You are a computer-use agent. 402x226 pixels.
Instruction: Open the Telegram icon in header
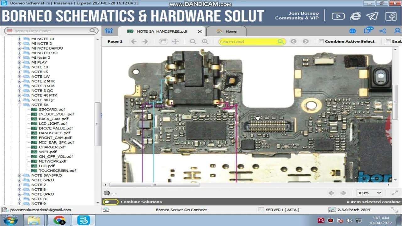(372, 16)
